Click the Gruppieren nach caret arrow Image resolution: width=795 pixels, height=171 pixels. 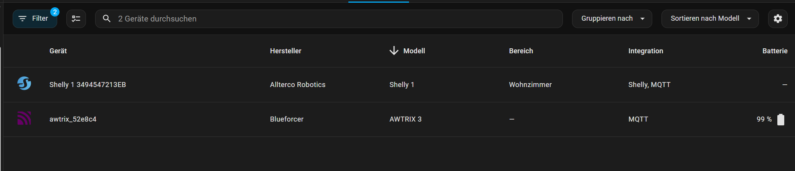(x=642, y=19)
